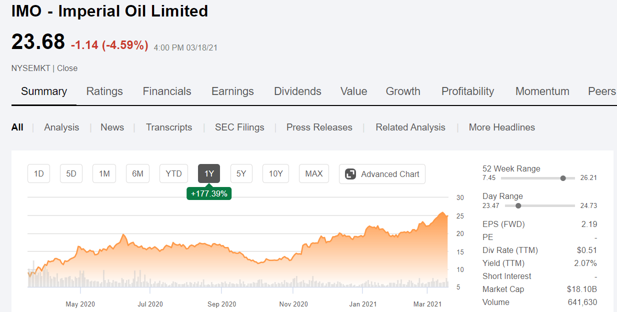Show the MAX price history
The width and height of the screenshot is (617, 312).
313,174
